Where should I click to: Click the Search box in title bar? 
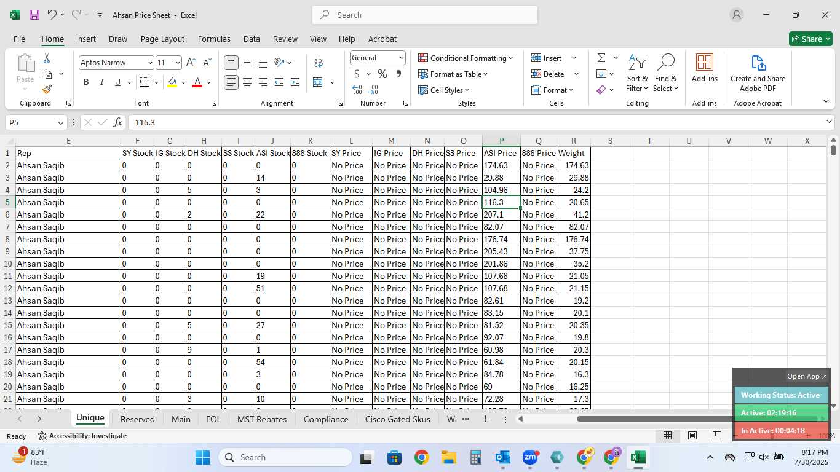tap(425, 15)
